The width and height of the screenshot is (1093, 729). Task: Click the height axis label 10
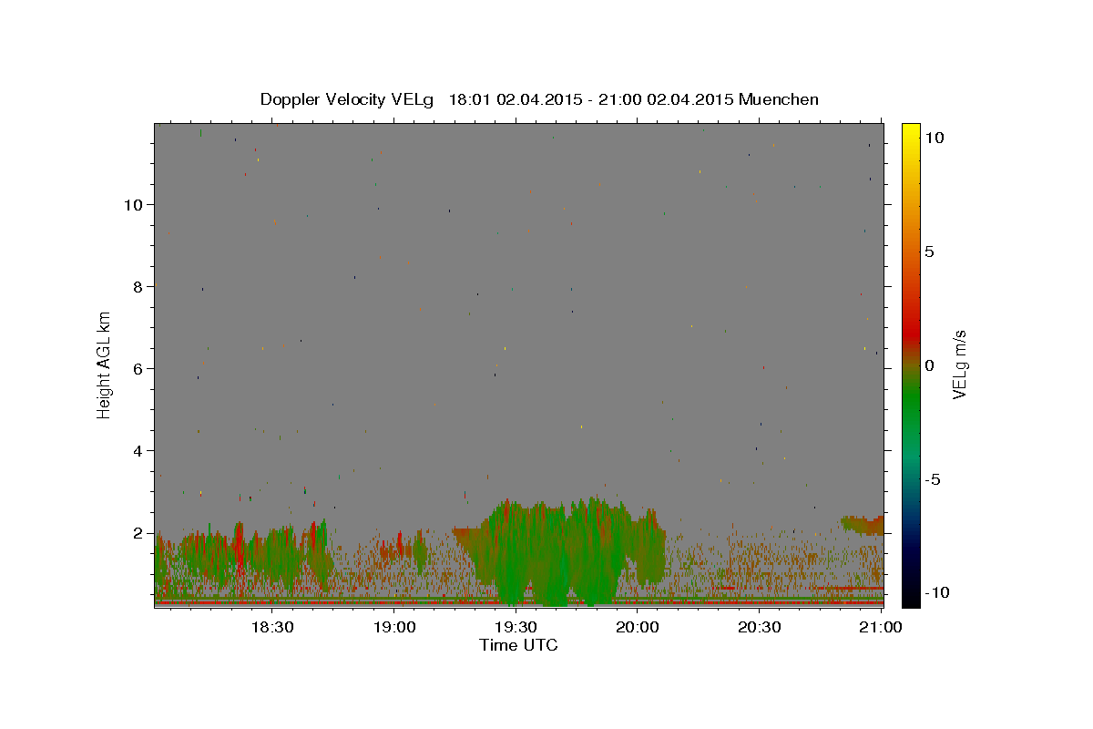pyautogui.click(x=134, y=205)
